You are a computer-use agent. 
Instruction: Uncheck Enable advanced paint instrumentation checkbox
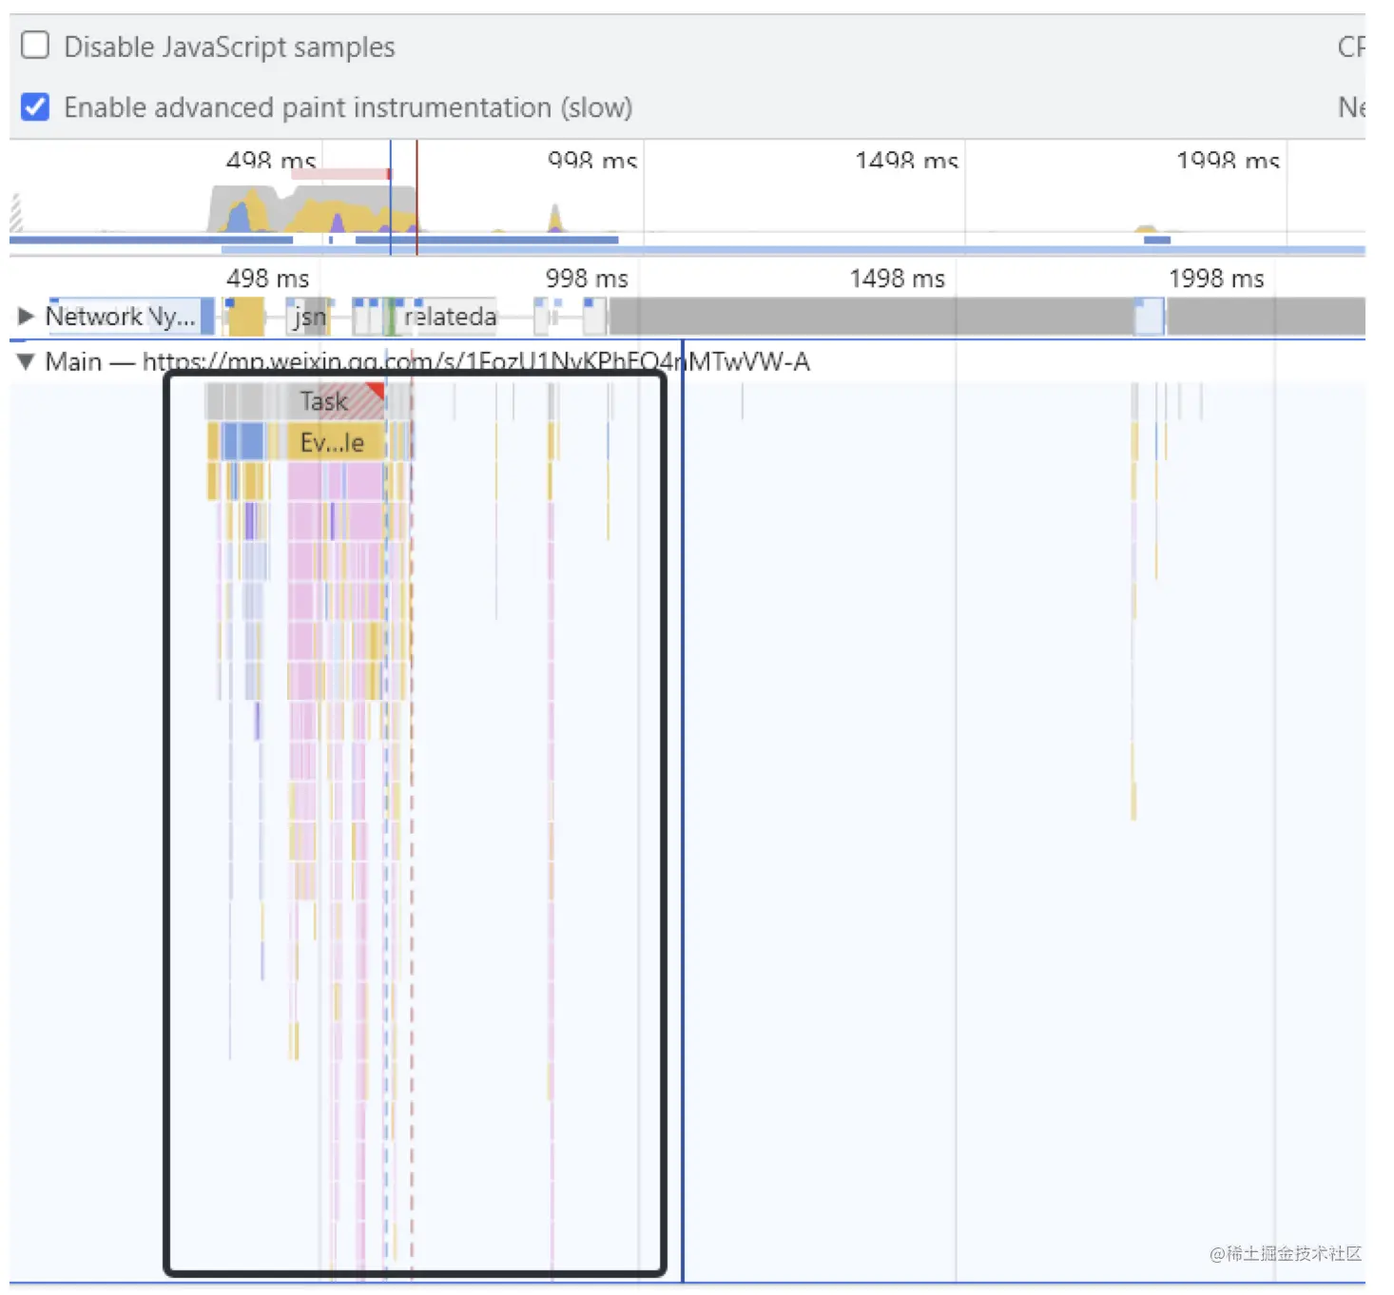[x=35, y=106]
